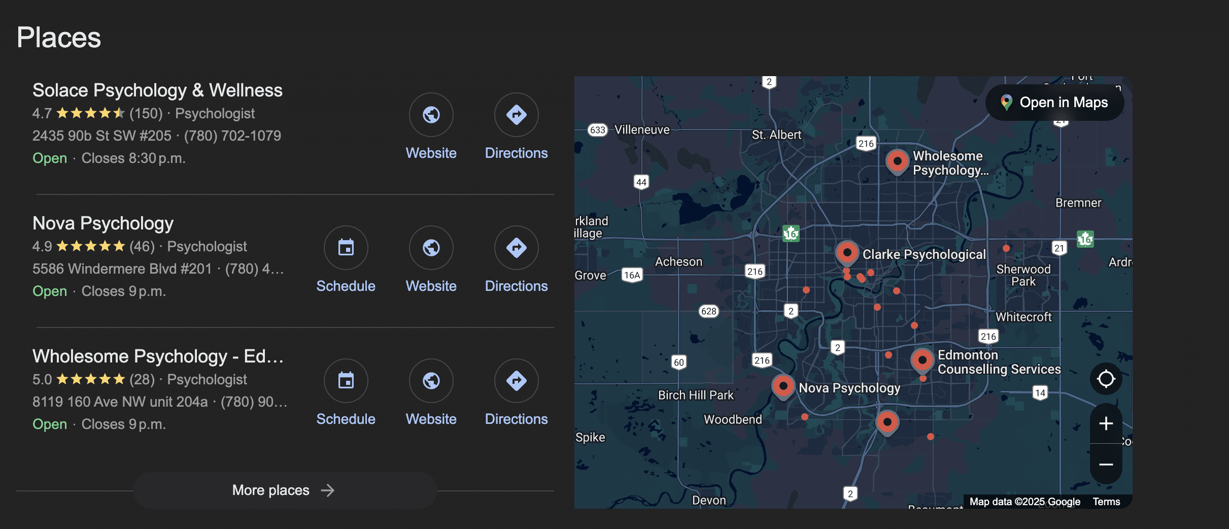1229x529 pixels.
Task: Click Closes 8:30 p.m. hours text
Action: click(x=133, y=158)
